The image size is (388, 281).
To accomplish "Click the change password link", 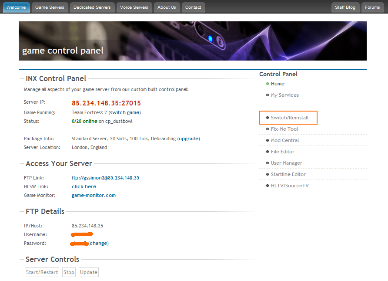I will pyautogui.click(x=98, y=244).
